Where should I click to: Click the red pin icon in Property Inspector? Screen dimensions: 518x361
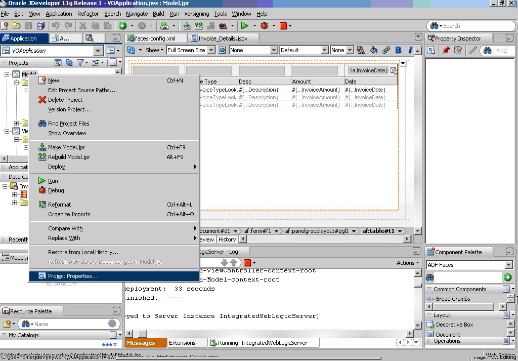(x=446, y=50)
